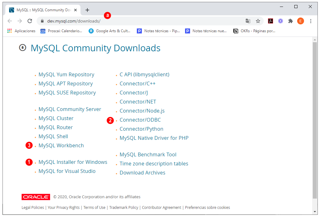Open the Google Translate icon in address bar

[x=248, y=21]
